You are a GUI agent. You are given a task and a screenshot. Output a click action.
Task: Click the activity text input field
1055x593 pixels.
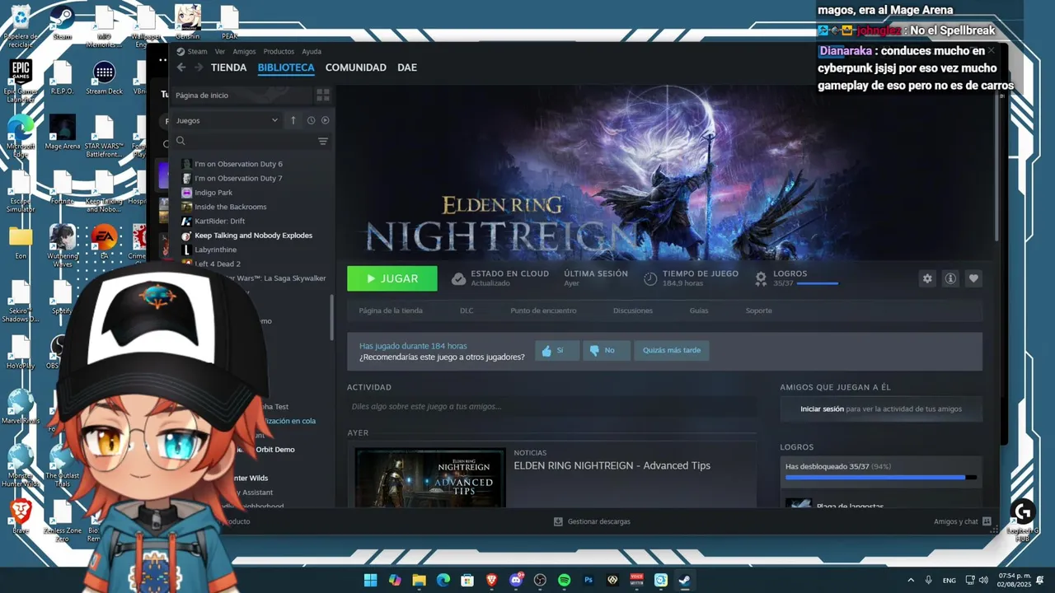(x=551, y=406)
